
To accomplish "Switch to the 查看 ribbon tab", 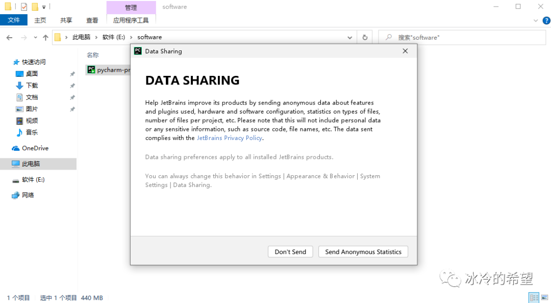I will tap(92, 20).
